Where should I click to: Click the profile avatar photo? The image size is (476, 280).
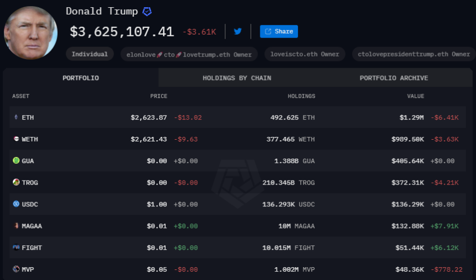[x=31, y=33]
